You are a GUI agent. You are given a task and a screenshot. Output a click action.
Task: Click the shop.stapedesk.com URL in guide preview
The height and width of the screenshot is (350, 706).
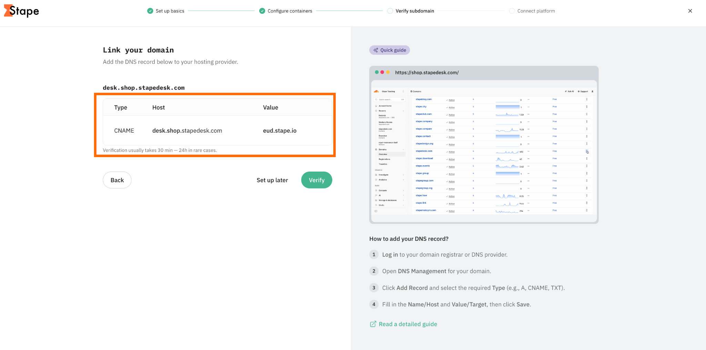coord(427,73)
